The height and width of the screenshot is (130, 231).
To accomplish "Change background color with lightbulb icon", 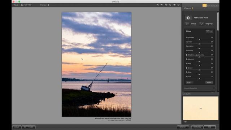I will [174, 5].
